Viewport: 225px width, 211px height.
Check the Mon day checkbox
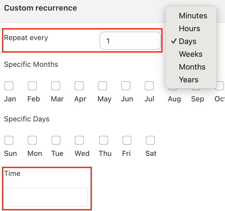tap(32, 141)
